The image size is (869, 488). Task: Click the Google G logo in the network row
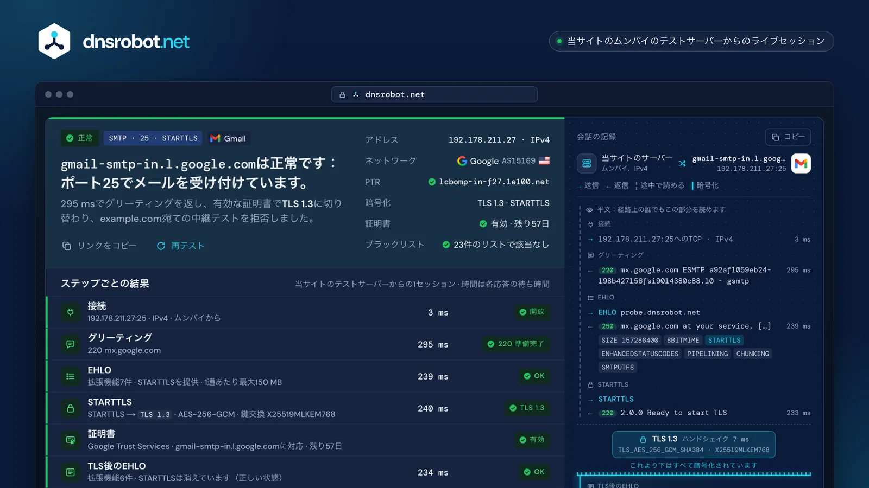(462, 161)
